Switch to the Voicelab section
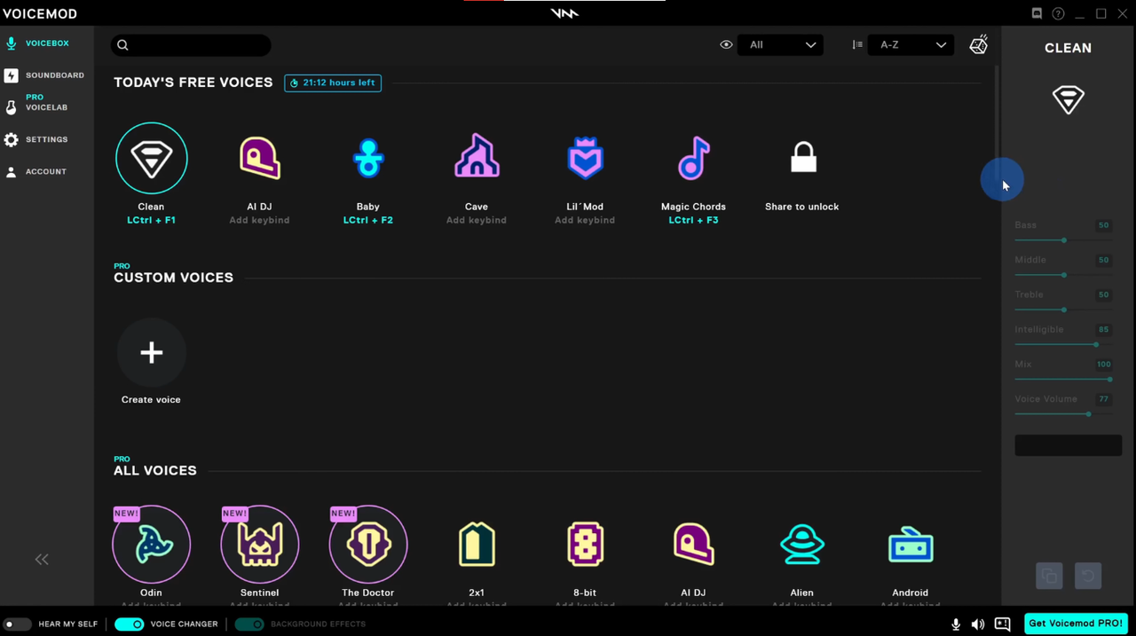1136x636 pixels. pyautogui.click(x=46, y=102)
